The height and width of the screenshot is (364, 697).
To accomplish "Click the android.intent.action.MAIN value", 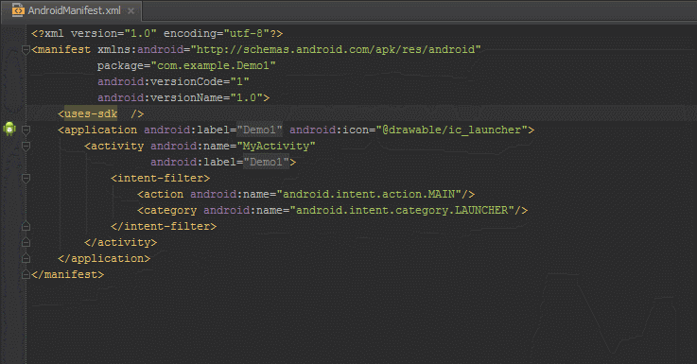I will click(369, 194).
